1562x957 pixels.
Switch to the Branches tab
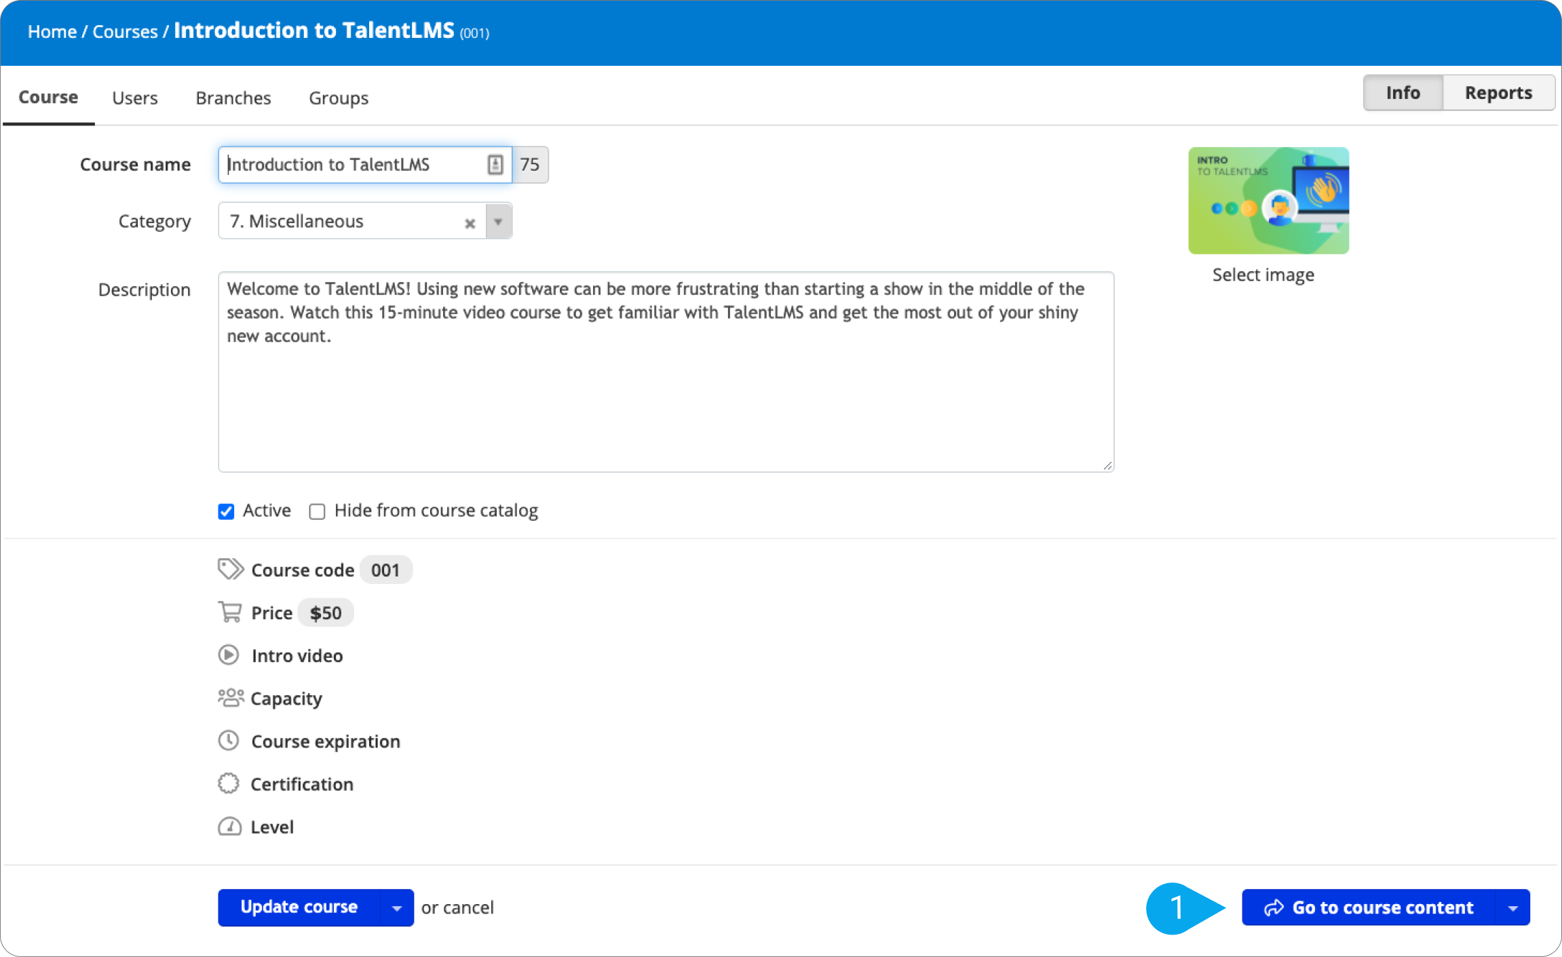pyautogui.click(x=233, y=98)
